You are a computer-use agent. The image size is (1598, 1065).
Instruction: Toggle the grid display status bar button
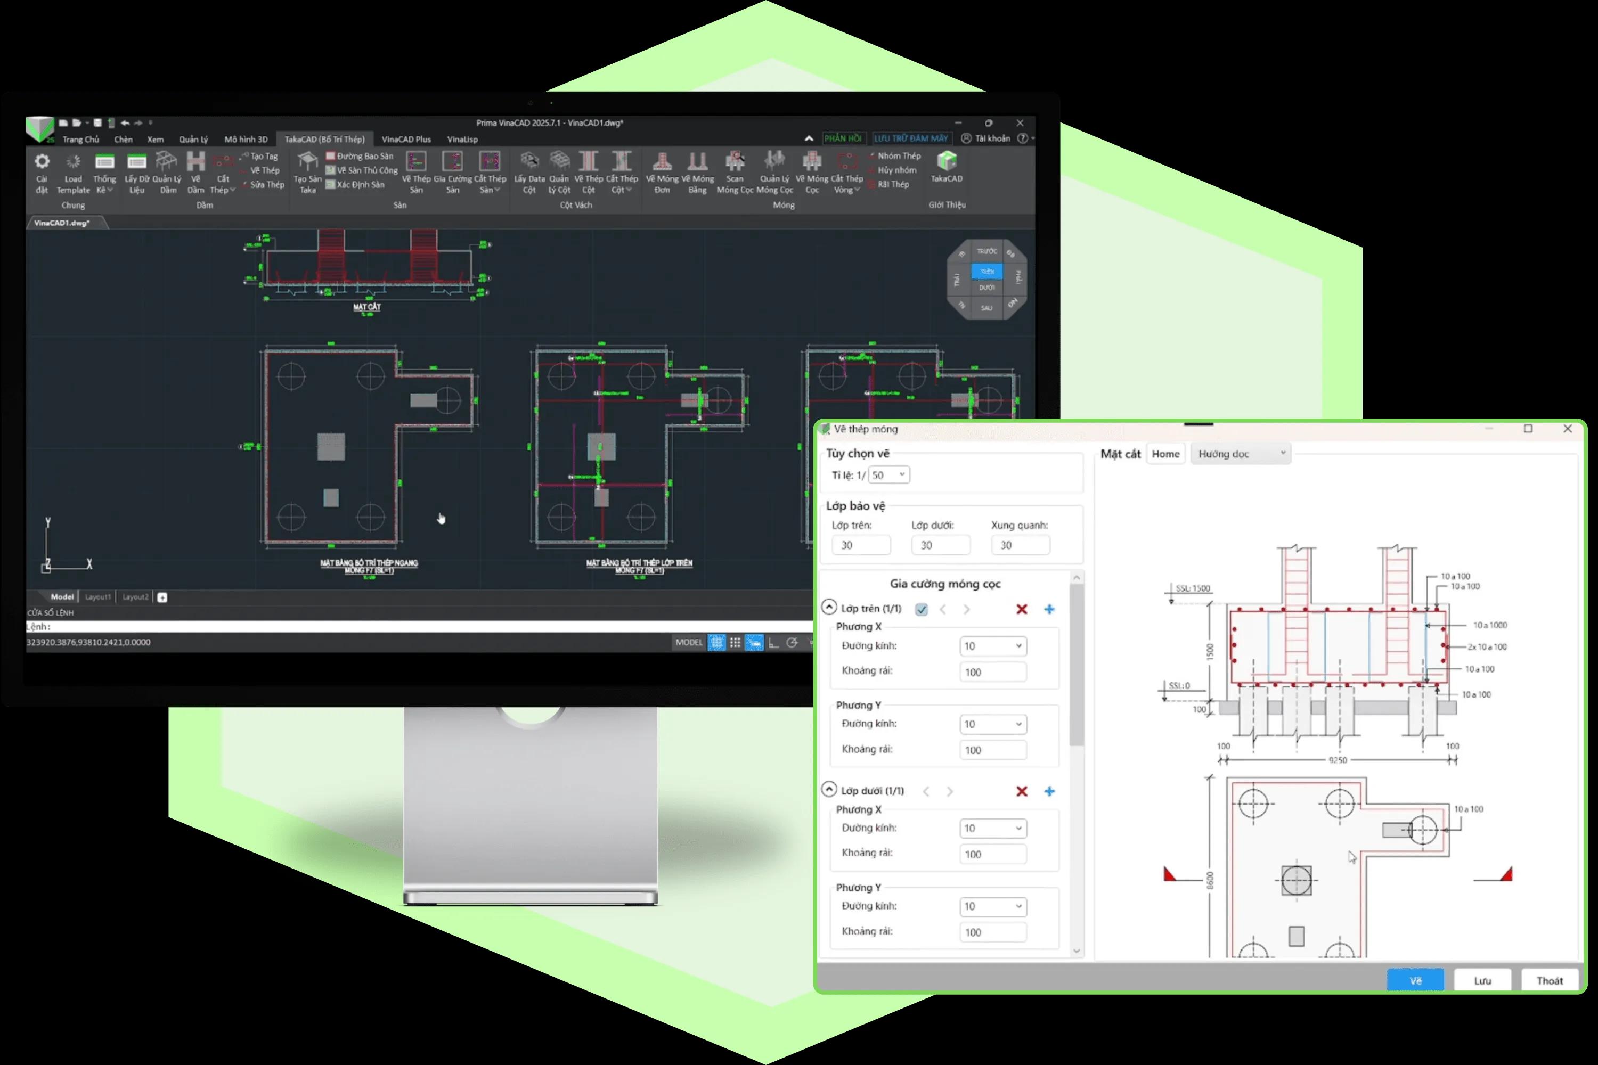[x=717, y=643]
